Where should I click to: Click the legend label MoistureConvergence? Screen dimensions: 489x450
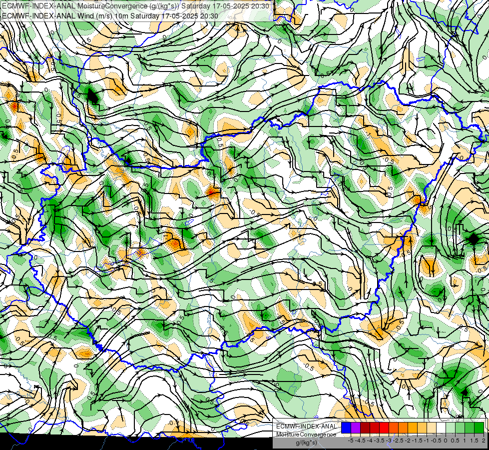tap(306, 434)
